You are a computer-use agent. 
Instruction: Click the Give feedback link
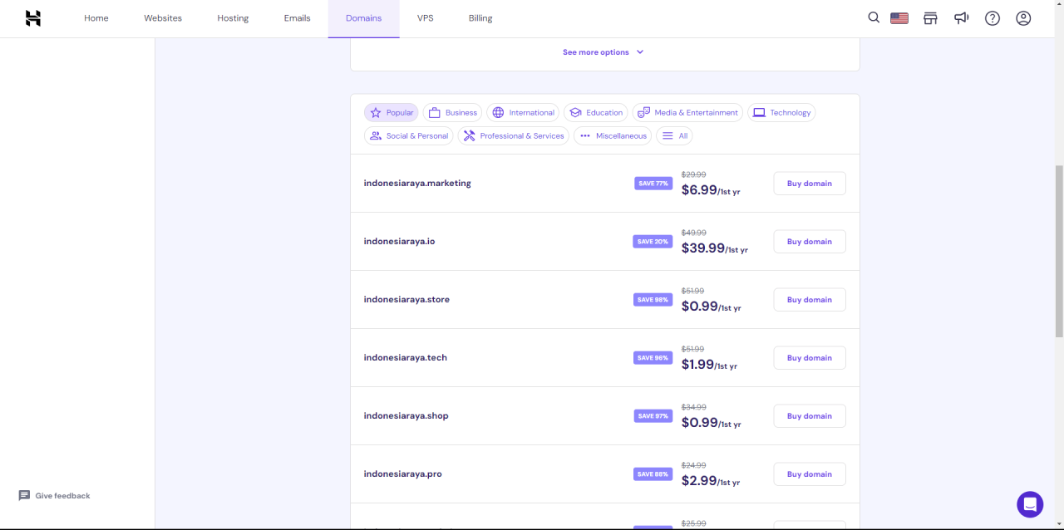(55, 496)
